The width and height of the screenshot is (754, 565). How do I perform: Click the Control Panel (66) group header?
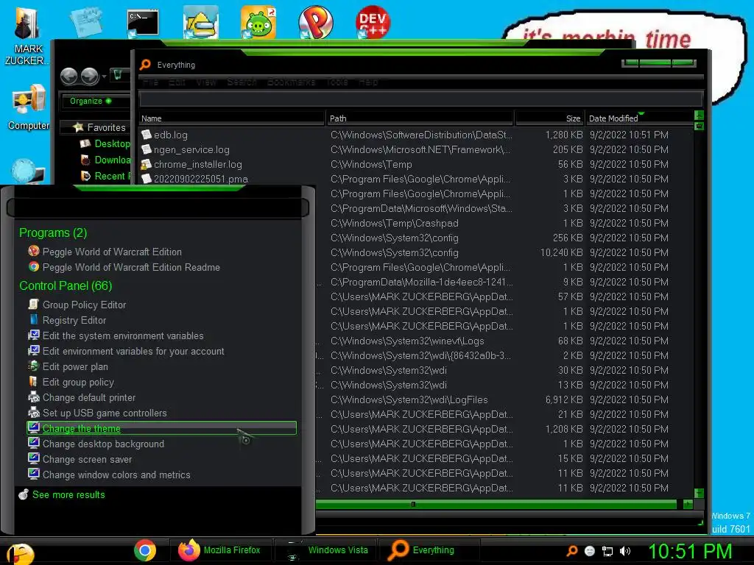click(66, 285)
